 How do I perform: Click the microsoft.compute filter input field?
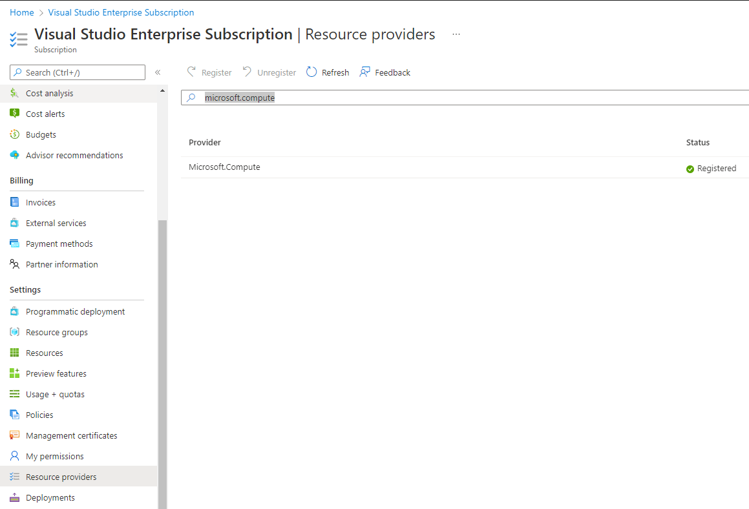(465, 98)
